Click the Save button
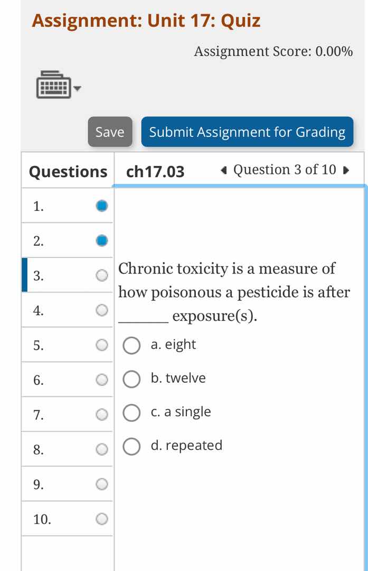368x571 pixels. pyautogui.click(x=110, y=132)
